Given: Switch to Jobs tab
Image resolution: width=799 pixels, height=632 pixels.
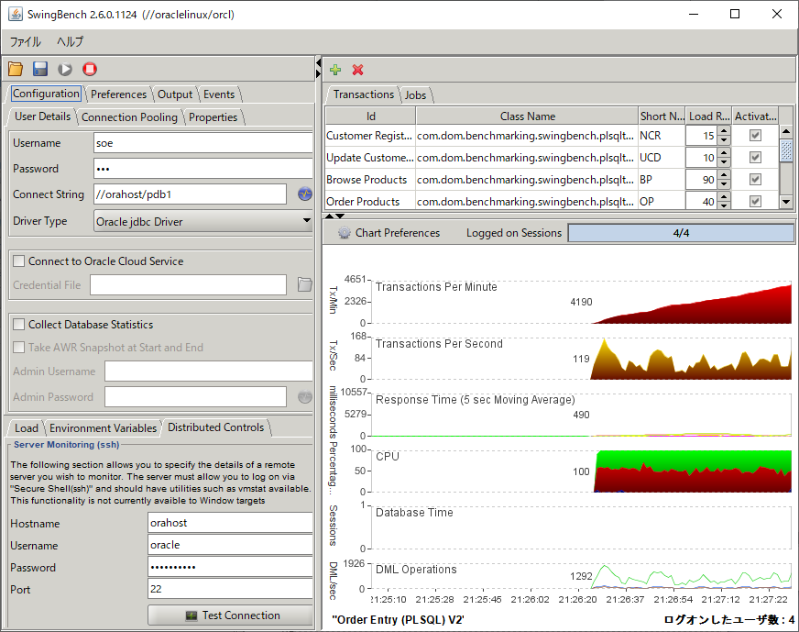Looking at the screenshot, I should point(415,94).
